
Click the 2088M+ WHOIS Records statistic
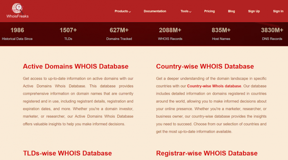click(170, 34)
